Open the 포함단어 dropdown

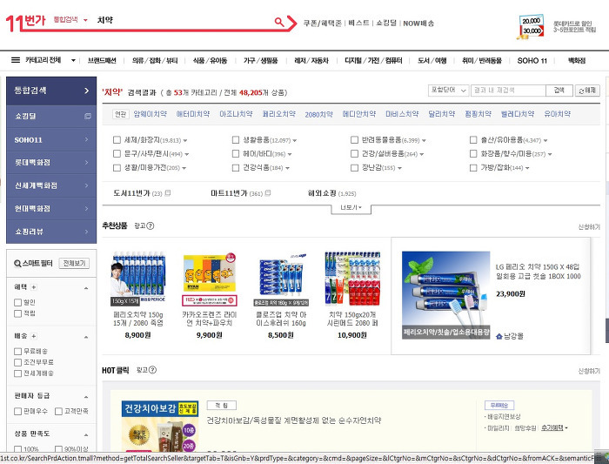tap(448, 91)
